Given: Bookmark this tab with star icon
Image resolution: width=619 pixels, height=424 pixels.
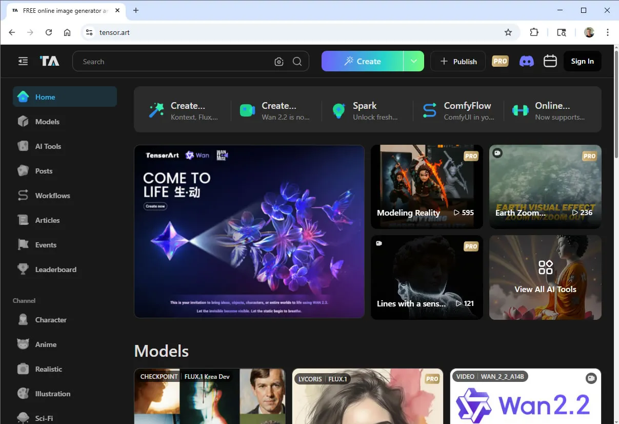Looking at the screenshot, I should pos(508,32).
